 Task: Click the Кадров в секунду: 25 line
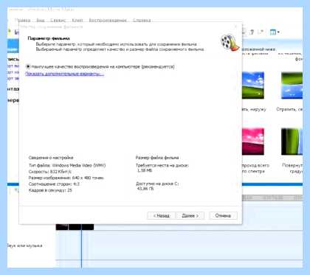(50, 190)
